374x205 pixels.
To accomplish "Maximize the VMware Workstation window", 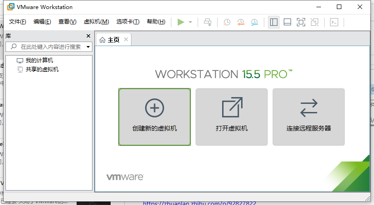I will pyautogui.click(x=339, y=7).
